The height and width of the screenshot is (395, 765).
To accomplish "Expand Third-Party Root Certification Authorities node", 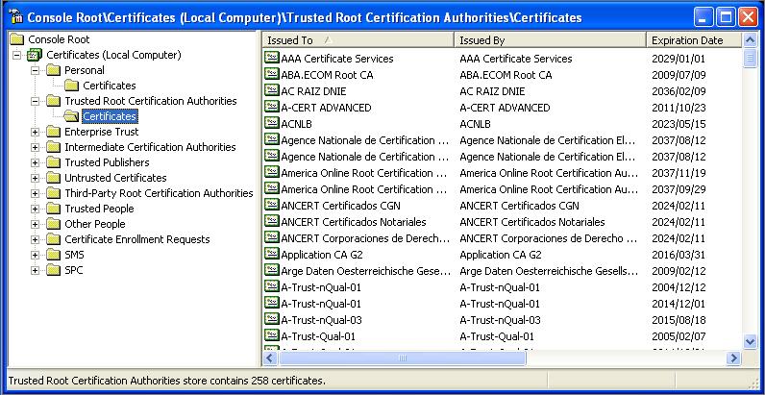I will point(35,193).
